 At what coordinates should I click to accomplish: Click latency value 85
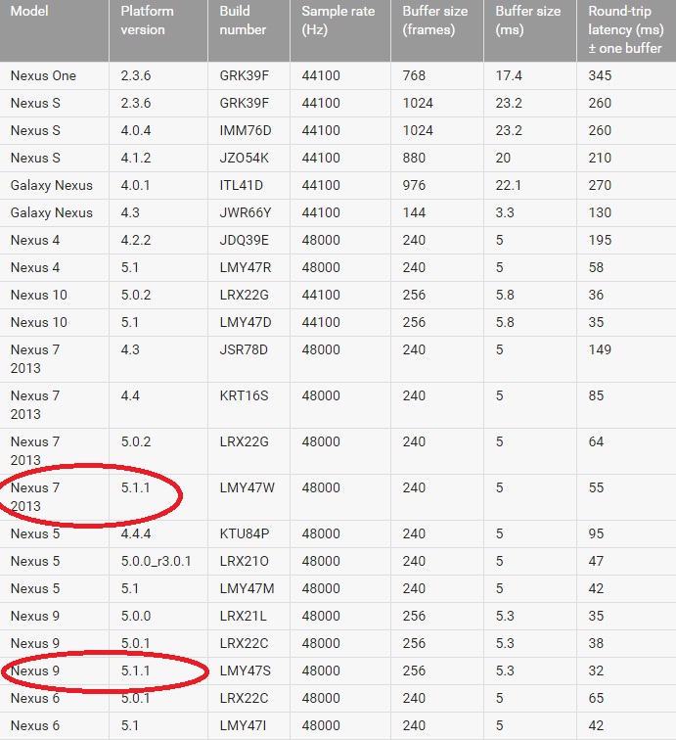(x=596, y=395)
